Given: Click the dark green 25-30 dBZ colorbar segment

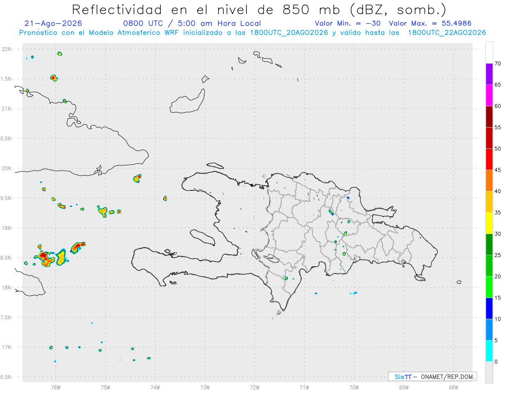Looking at the screenshot, I should [489, 245].
